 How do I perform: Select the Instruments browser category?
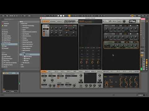[7, 36]
